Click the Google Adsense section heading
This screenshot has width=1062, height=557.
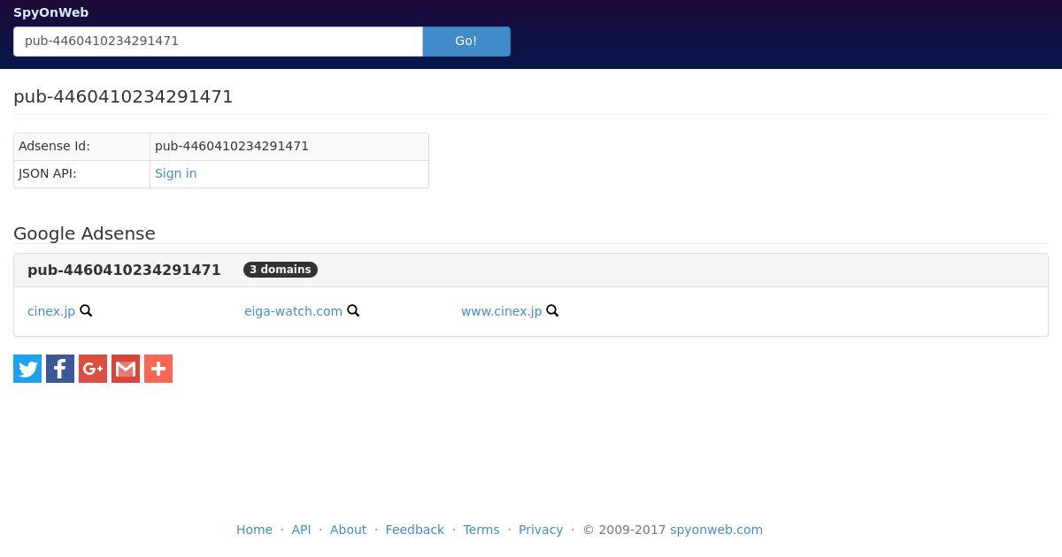pos(84,233)
